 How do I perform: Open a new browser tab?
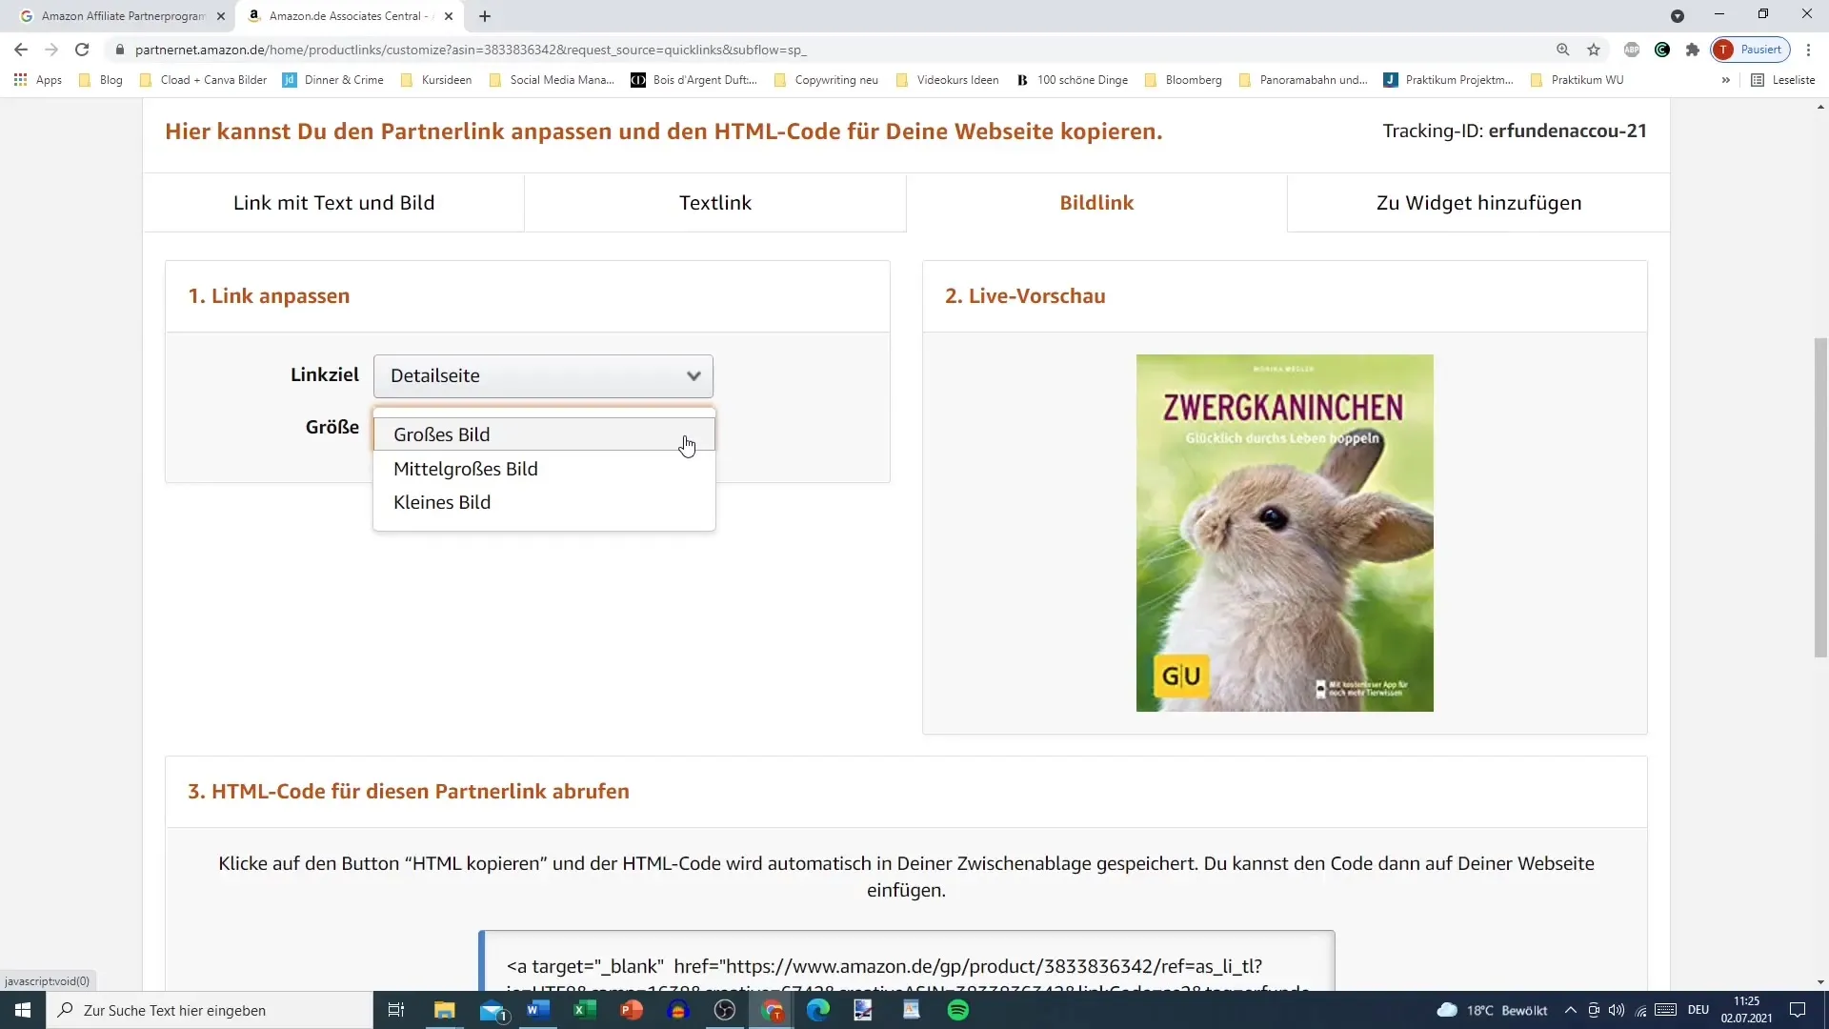pos(485,16)
